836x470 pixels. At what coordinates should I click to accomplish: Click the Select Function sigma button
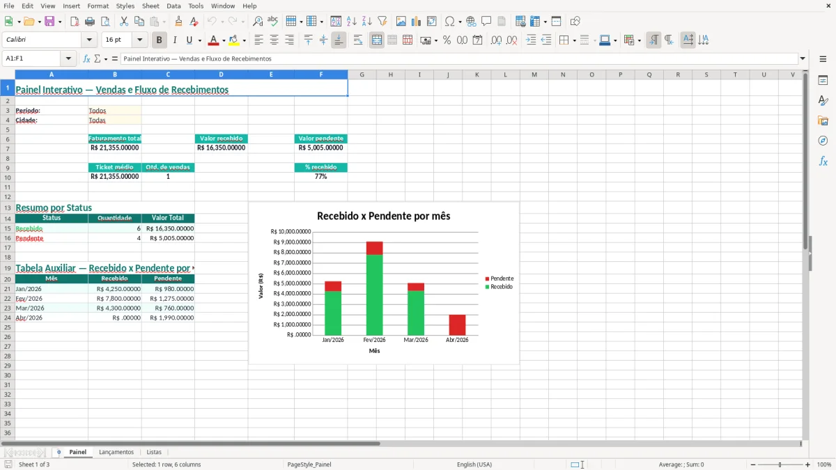tap(97, 58)
